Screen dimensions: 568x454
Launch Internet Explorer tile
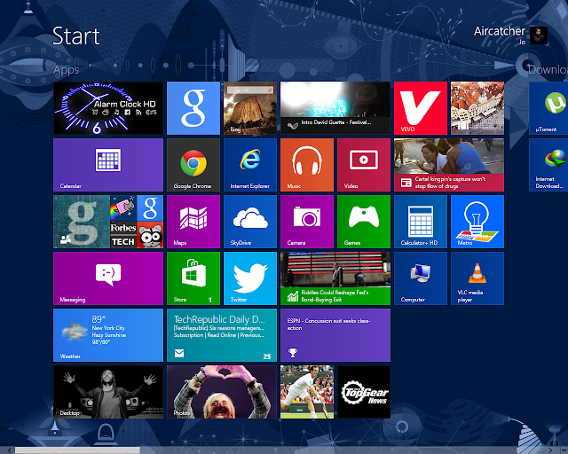click(250, 165)
